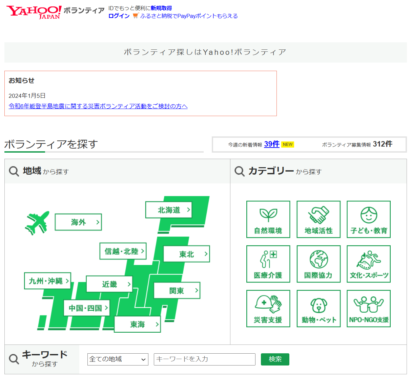Screen dimensions: 411x377
Task: Open the 全ての地域 dropdown
Action: (x=118, y=359)
